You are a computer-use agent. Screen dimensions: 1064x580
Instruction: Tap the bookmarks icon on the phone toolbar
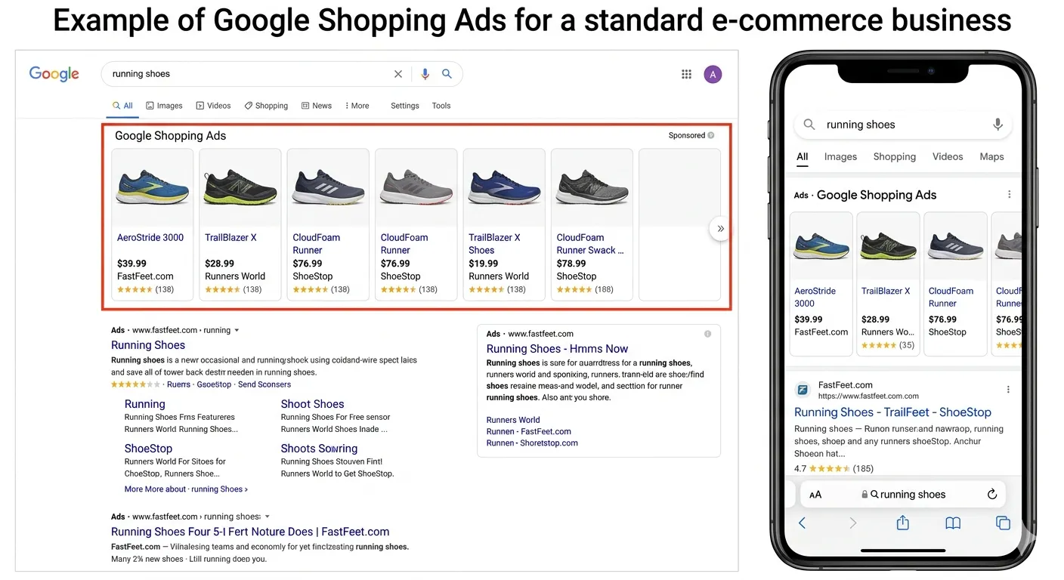[x=952, y=522]
